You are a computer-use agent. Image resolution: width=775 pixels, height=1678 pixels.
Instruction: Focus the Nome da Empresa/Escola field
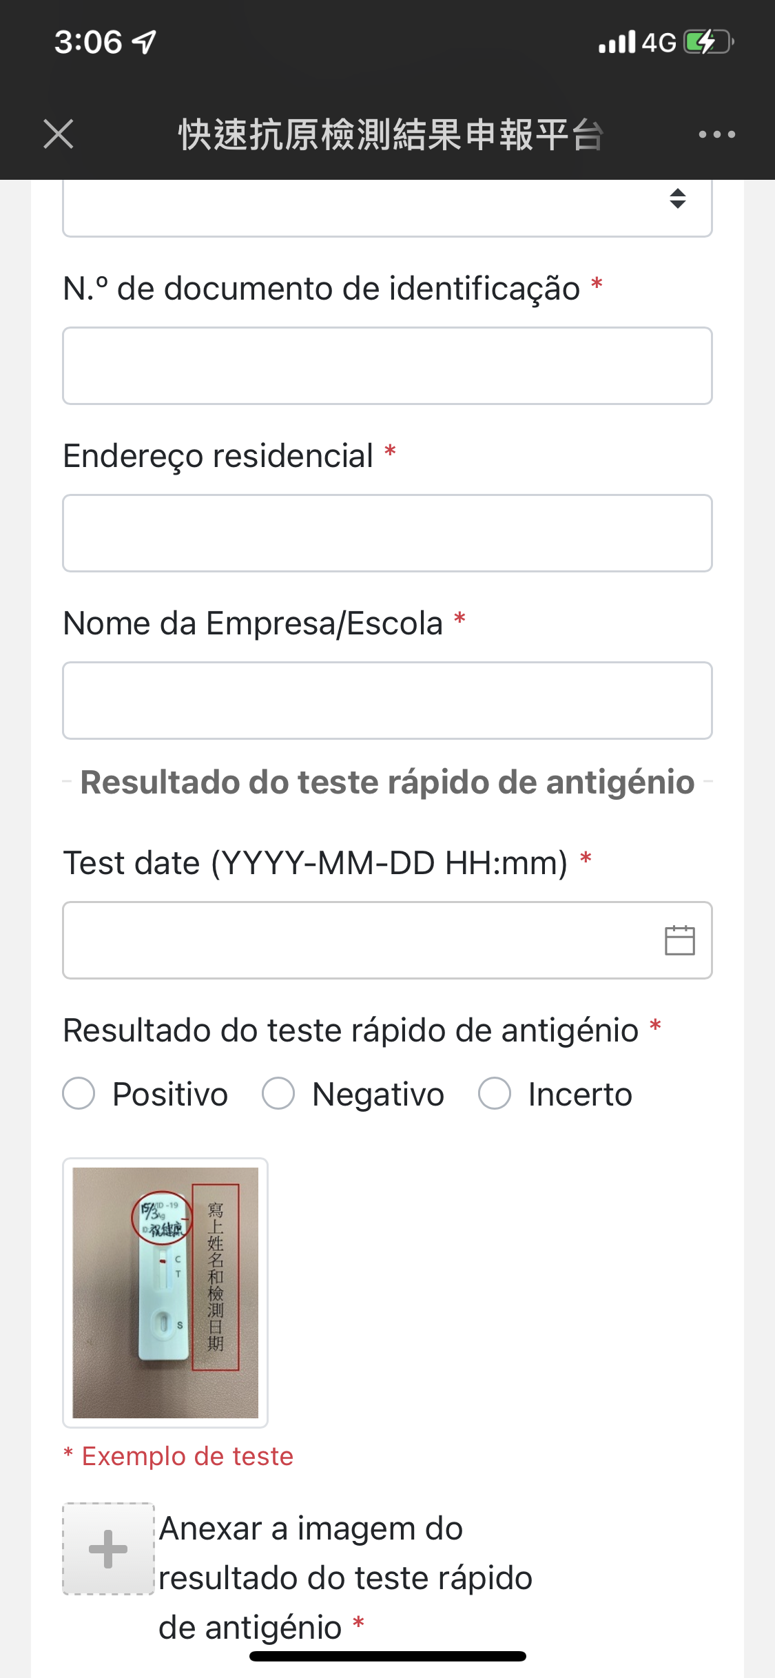[x=387, y=701]
